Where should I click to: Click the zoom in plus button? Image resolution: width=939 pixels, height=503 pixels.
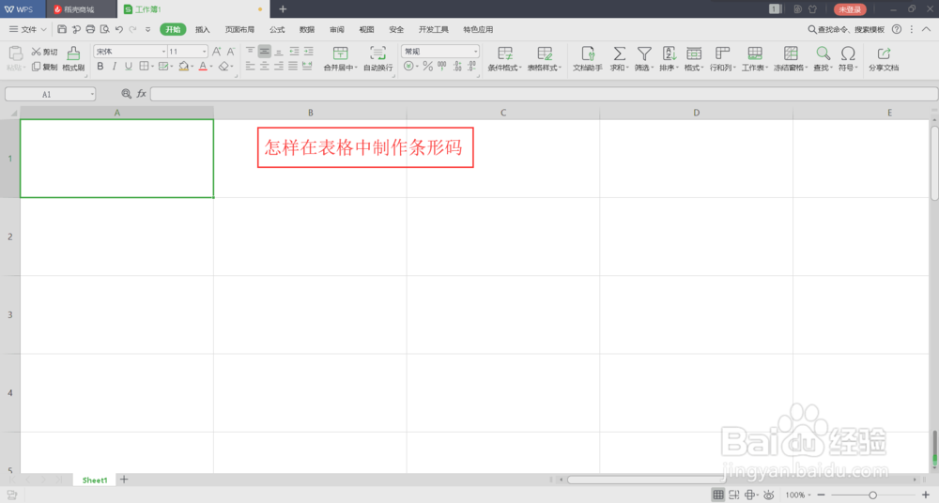[x=926, y=495]
